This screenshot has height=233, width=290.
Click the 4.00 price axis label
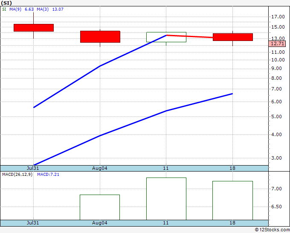pos(276,134)
